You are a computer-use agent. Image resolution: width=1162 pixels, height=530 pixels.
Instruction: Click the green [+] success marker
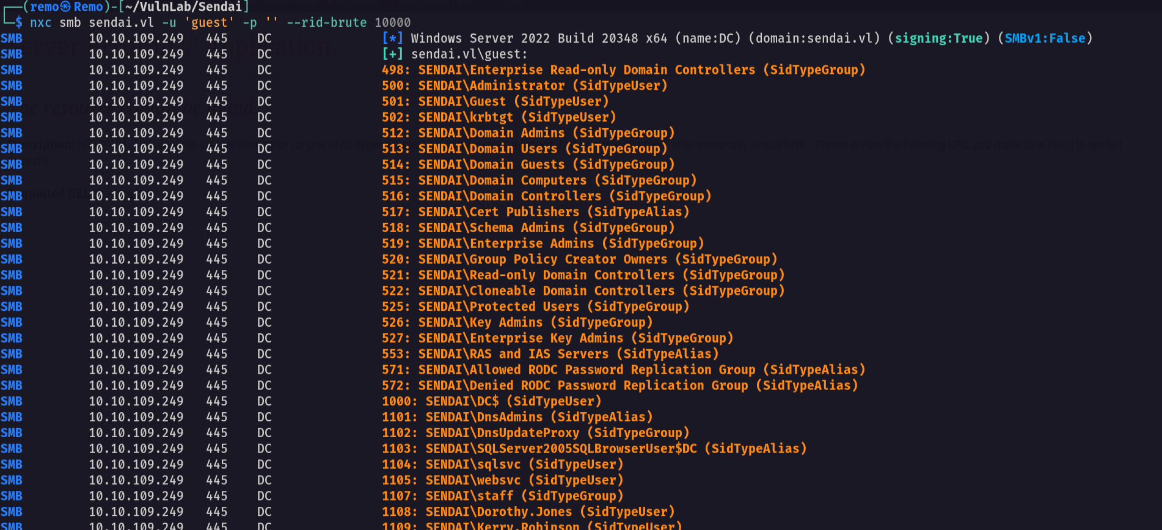click(392, 54)
